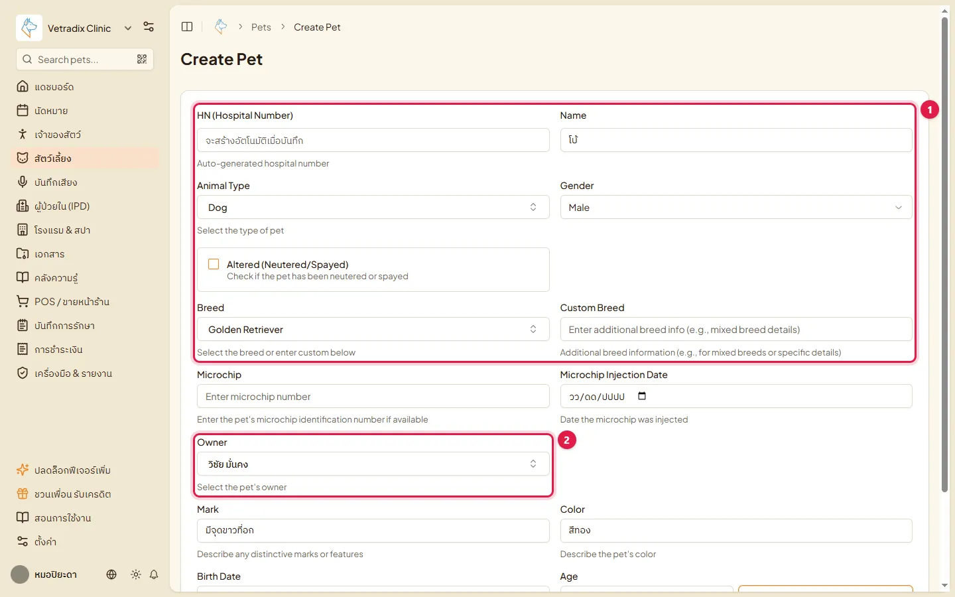Click the home logo breadcrumb icon
Screen dimensions: 955x597
click(221, 27)
